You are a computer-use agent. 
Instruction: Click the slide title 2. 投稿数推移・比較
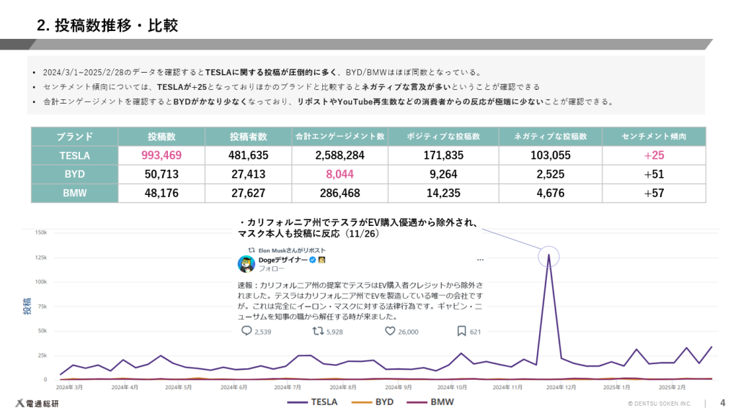click(107, 25)
